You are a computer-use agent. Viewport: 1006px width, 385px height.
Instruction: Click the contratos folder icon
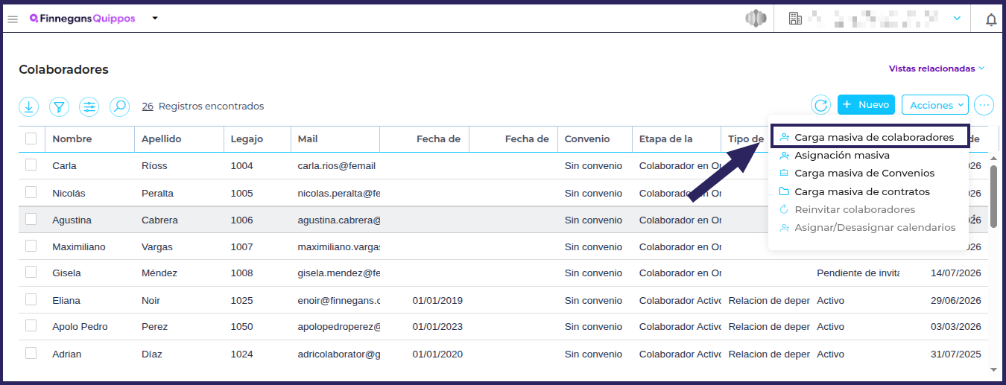[784, 191]
